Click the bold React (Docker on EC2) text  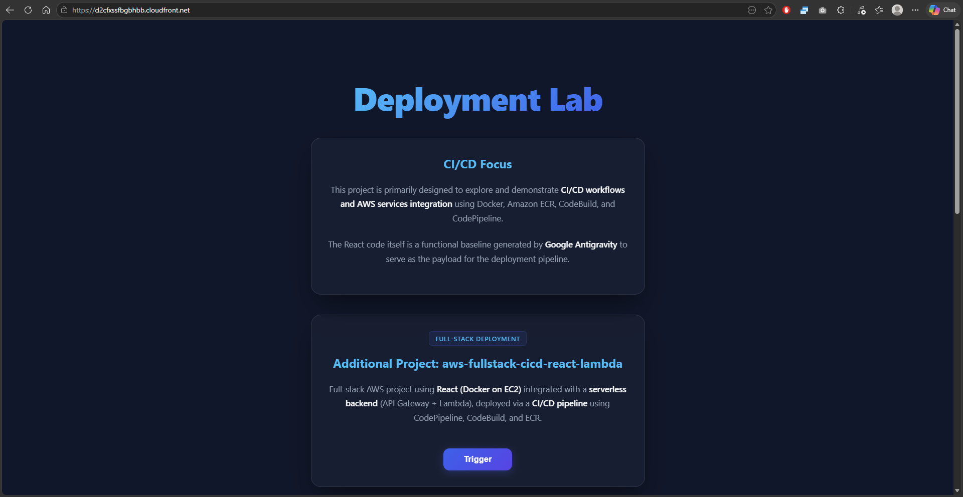(x=479, y=389)
